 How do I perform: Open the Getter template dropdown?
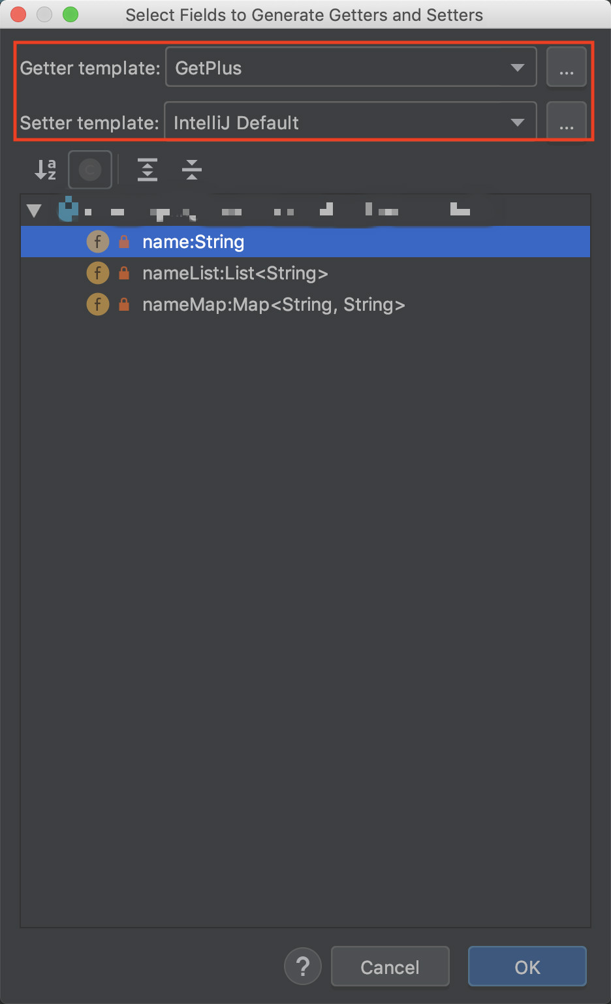pyautogui.click(x=351, y=67)
